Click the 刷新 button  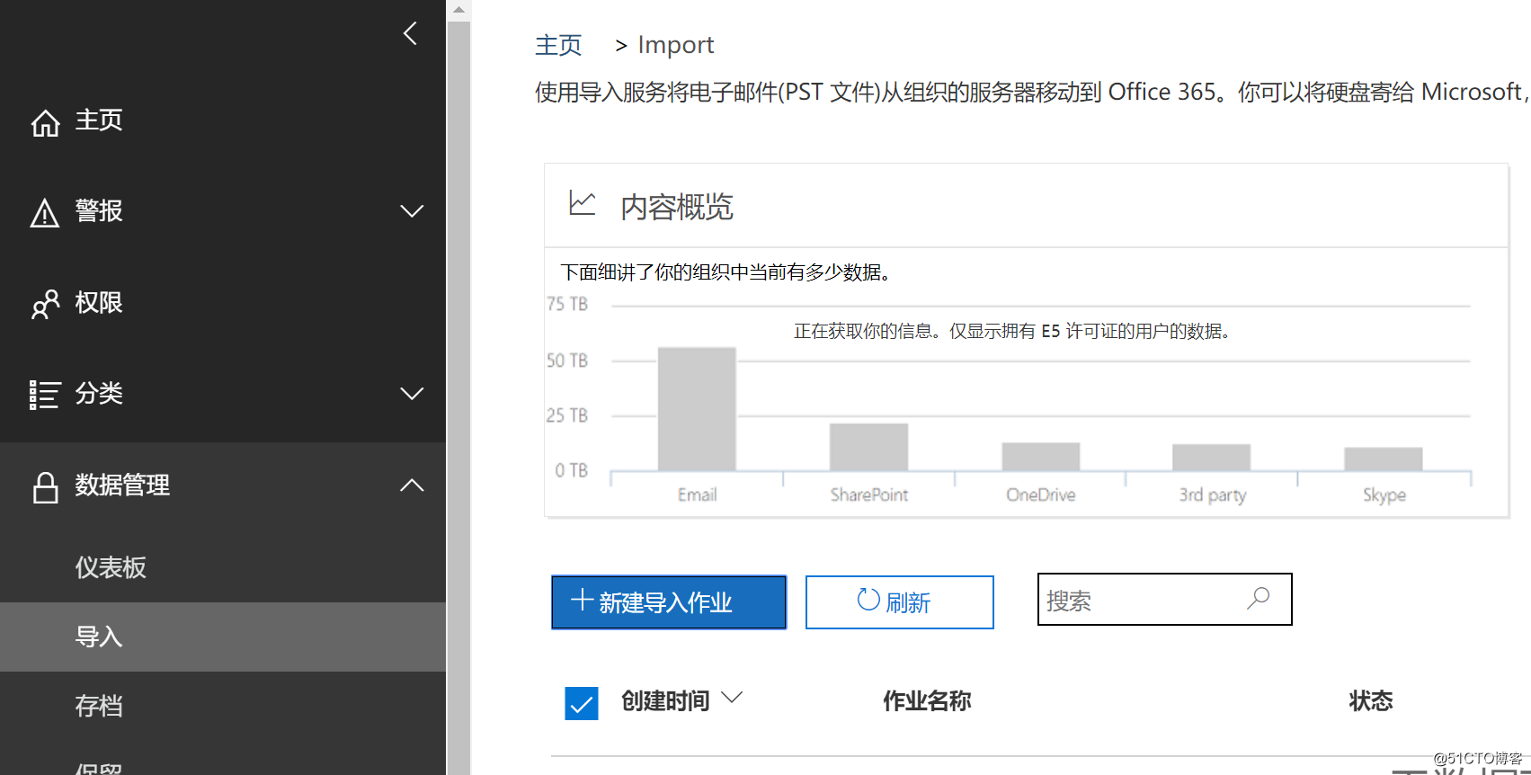(900, 602)
